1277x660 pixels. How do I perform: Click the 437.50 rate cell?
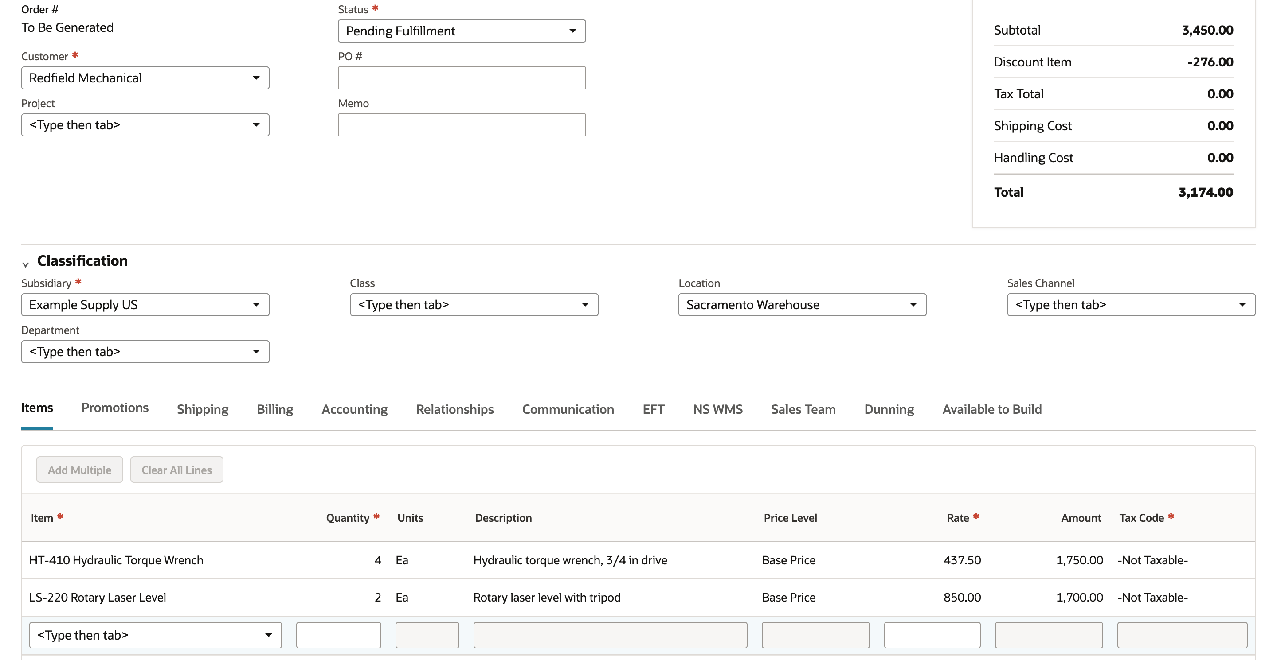(962, 560)
